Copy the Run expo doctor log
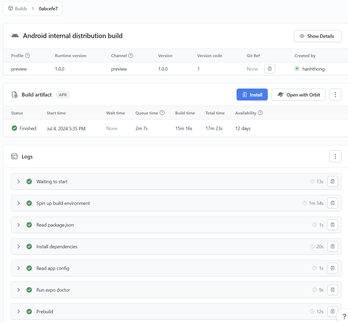 (332, 290)
